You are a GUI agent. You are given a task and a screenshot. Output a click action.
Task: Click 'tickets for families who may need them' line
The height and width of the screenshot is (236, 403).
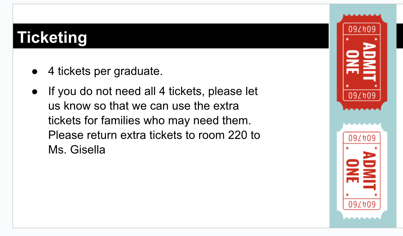point(149,121)
